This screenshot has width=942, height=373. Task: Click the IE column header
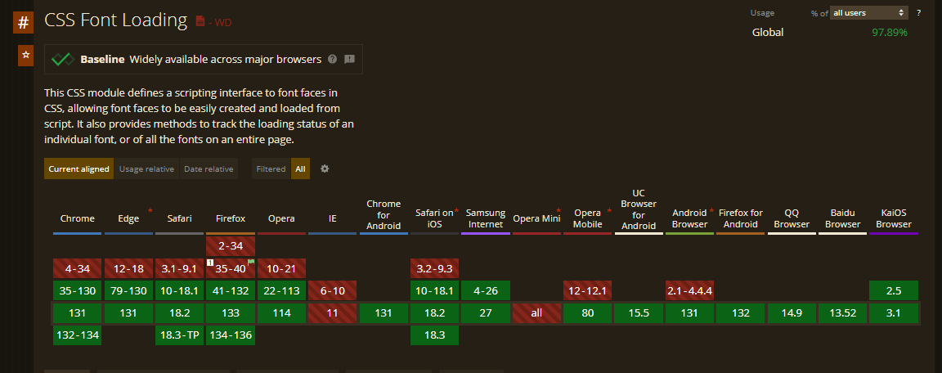tap(332, 218)
